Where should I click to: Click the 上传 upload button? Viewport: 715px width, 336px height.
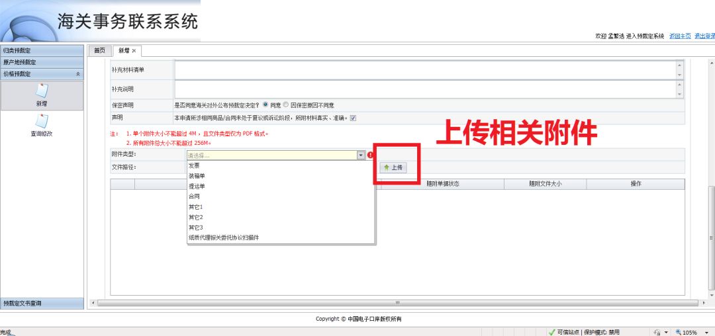(393, 167)
